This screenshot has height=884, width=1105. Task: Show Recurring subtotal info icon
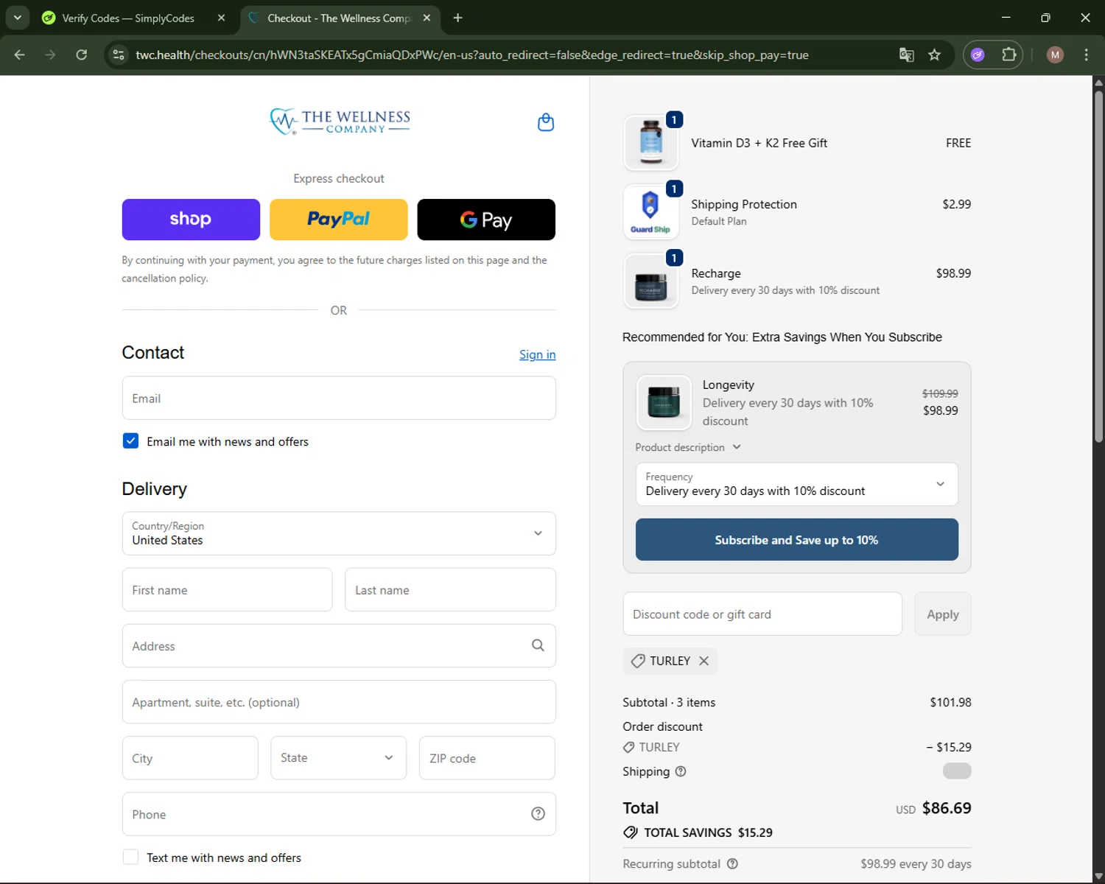click(732, 863)
